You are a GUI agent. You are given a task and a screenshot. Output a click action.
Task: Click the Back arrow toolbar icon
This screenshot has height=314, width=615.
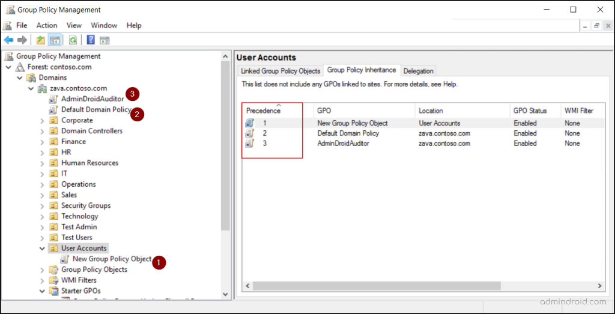point(8,40)
